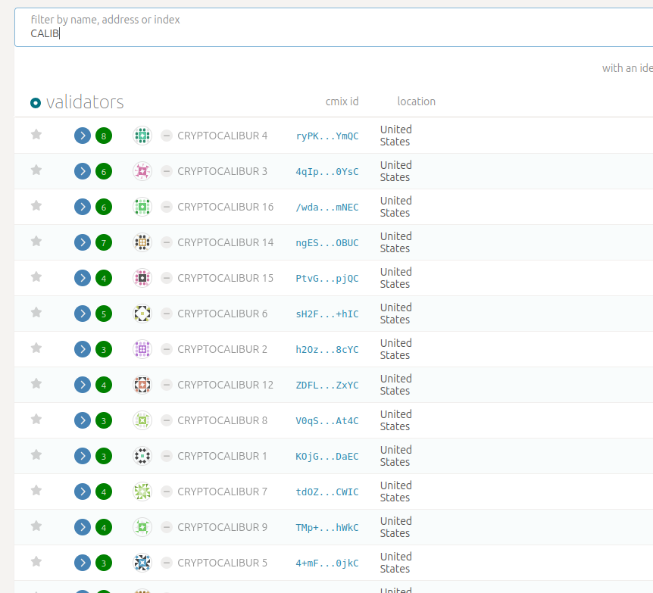Image resolution: width=653 pixels, height=593 pixels.
Task: Open cmix id link ngES...OBUC
Action: (327, 243)
